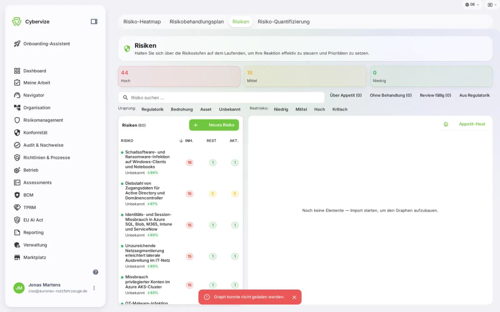This screenshot has width=500, height=312.
Task: Filter Restrisiko by Hoch
Action: coord(320,109)
